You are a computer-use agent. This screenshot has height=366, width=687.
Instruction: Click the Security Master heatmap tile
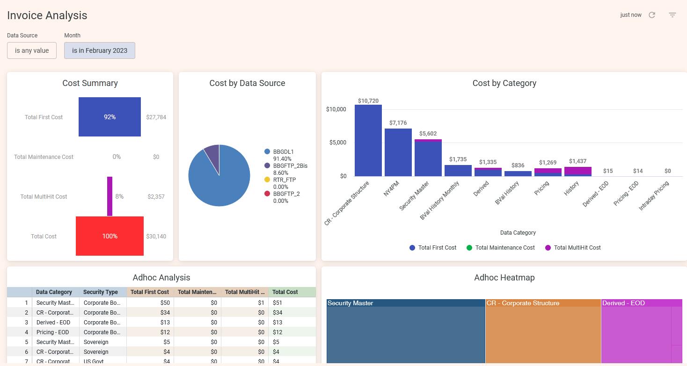point(406,334)
